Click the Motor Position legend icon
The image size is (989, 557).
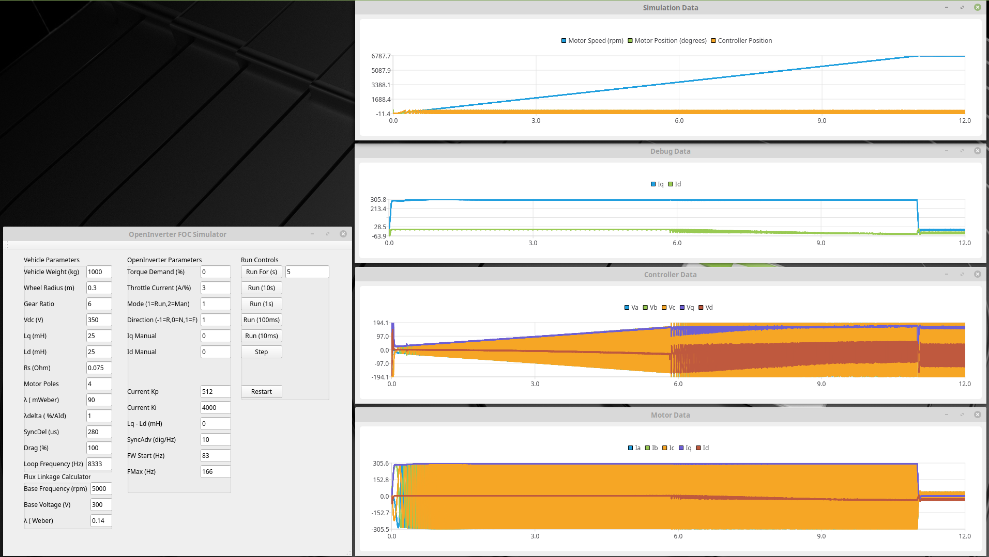pos(630,41)
